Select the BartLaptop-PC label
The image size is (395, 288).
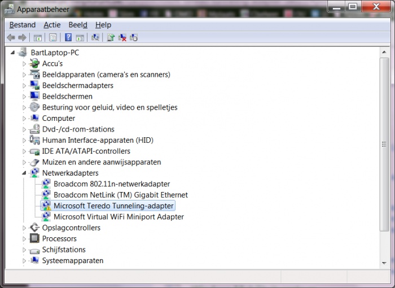[55, 53]
